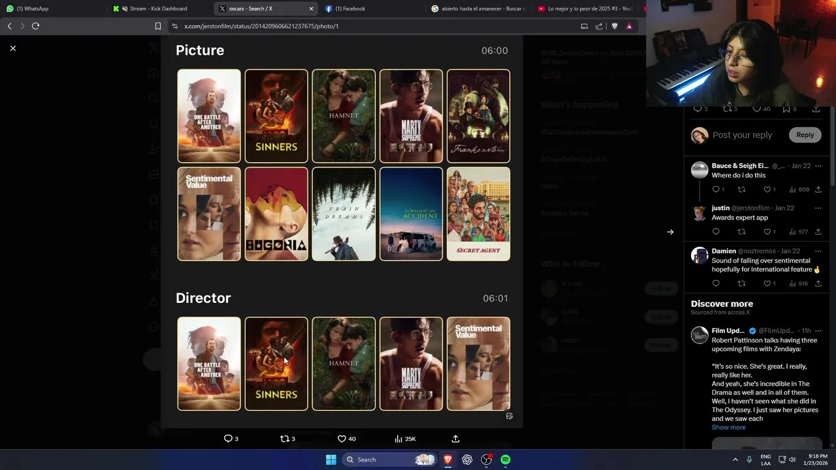Reply to the 'Where do i do this' comment
Screen dimensions: 836x470
(716, 189)
